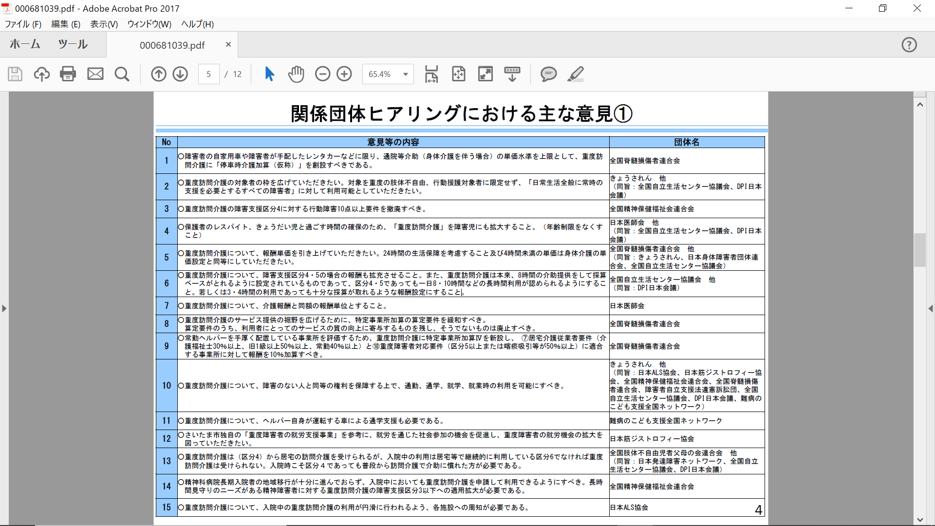Select the highlight text pen tool
This screenshot has height=526, width=935.
pyautogui.click(x=576, y=74)
